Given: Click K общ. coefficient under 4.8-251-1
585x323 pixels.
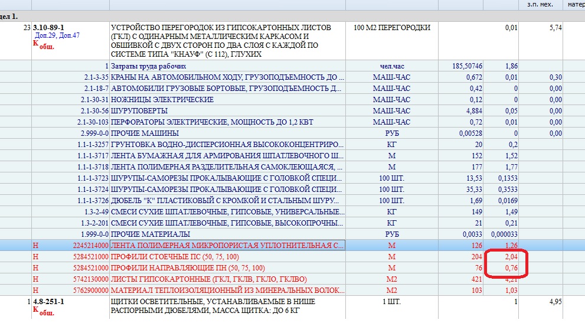Looking at the screenshot, I should 44,311.
